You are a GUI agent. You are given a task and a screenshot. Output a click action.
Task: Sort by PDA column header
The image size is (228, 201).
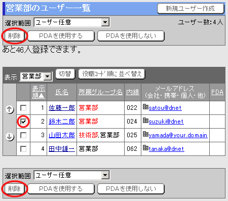pyautogui.click(x=217, y=92)
